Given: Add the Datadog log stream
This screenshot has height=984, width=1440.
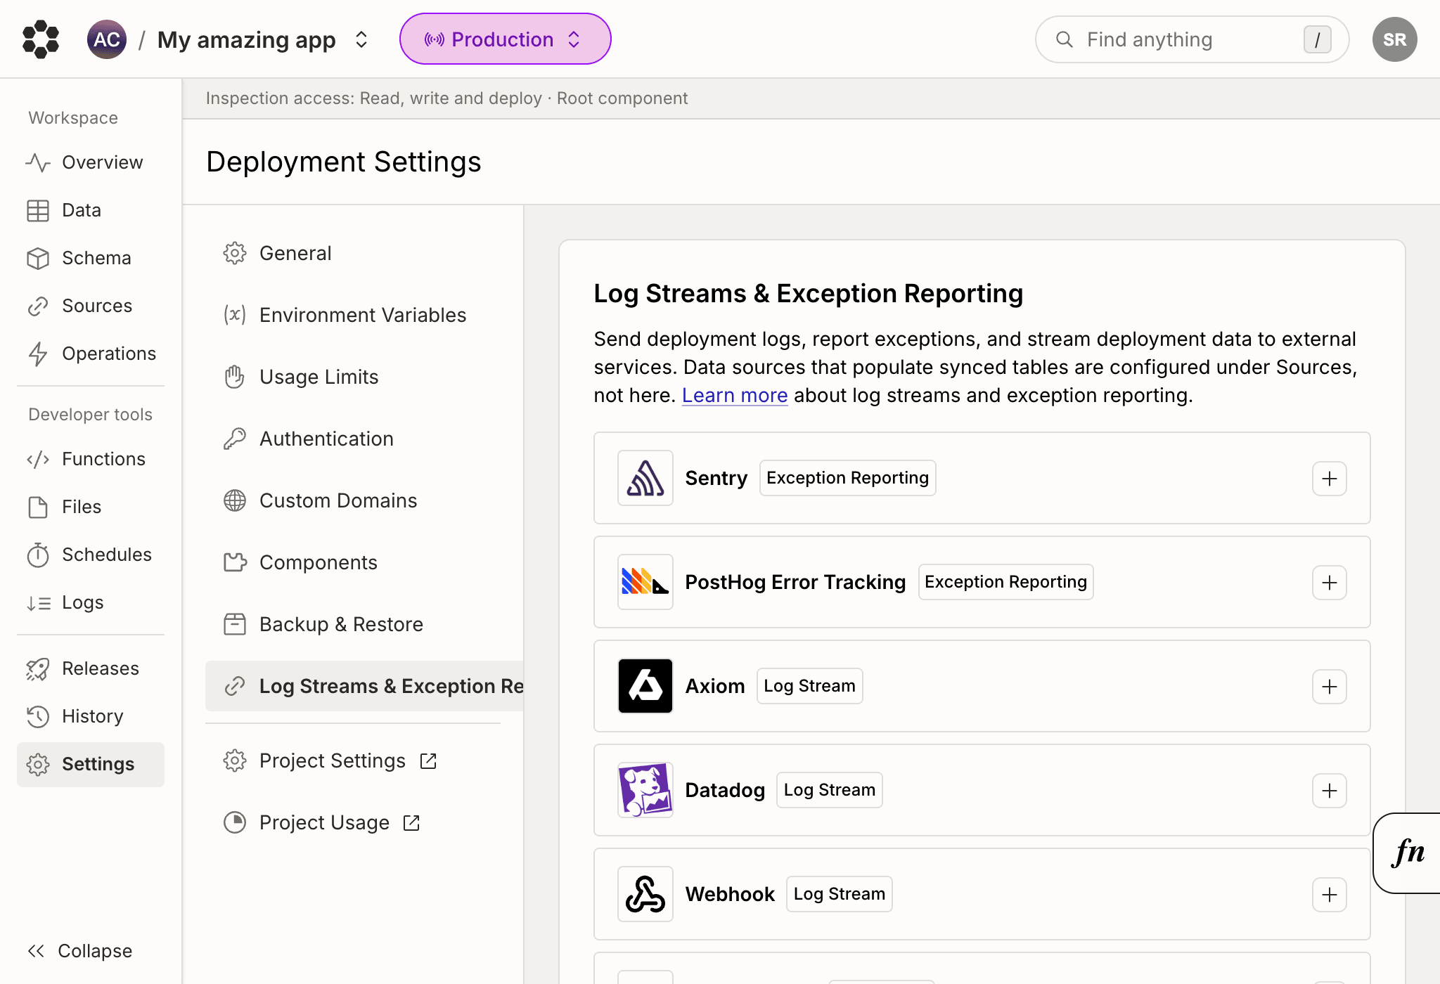Looking at the screenshot, I should [x=1329, y=791].
